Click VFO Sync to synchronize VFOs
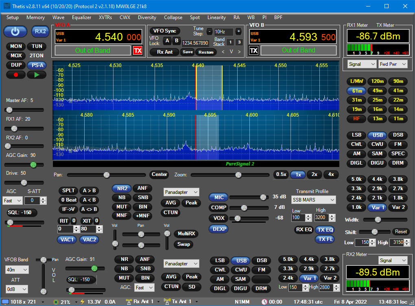The image size is (415, 306). [164, 30]
